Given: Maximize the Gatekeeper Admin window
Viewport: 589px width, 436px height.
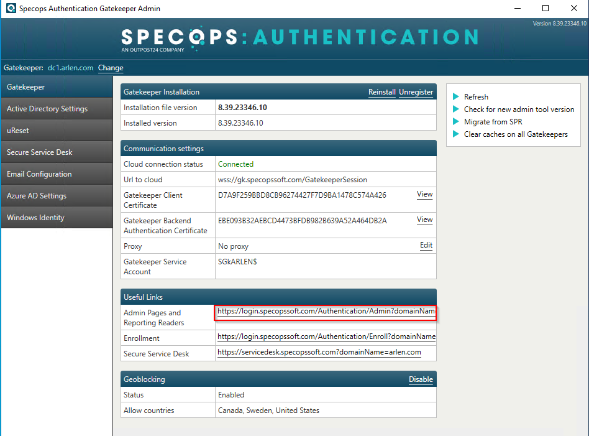Looking at the screenshot, I should [546, 8].
